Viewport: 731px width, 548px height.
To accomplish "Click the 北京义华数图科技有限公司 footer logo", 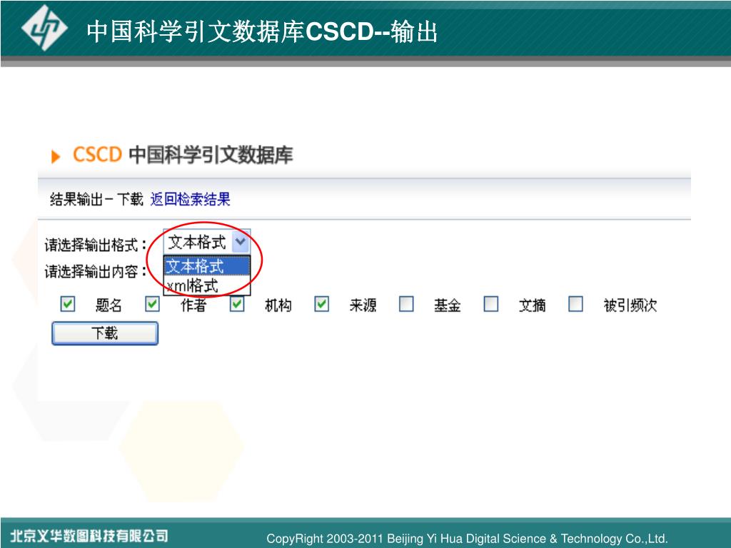I will click(89, 535).
